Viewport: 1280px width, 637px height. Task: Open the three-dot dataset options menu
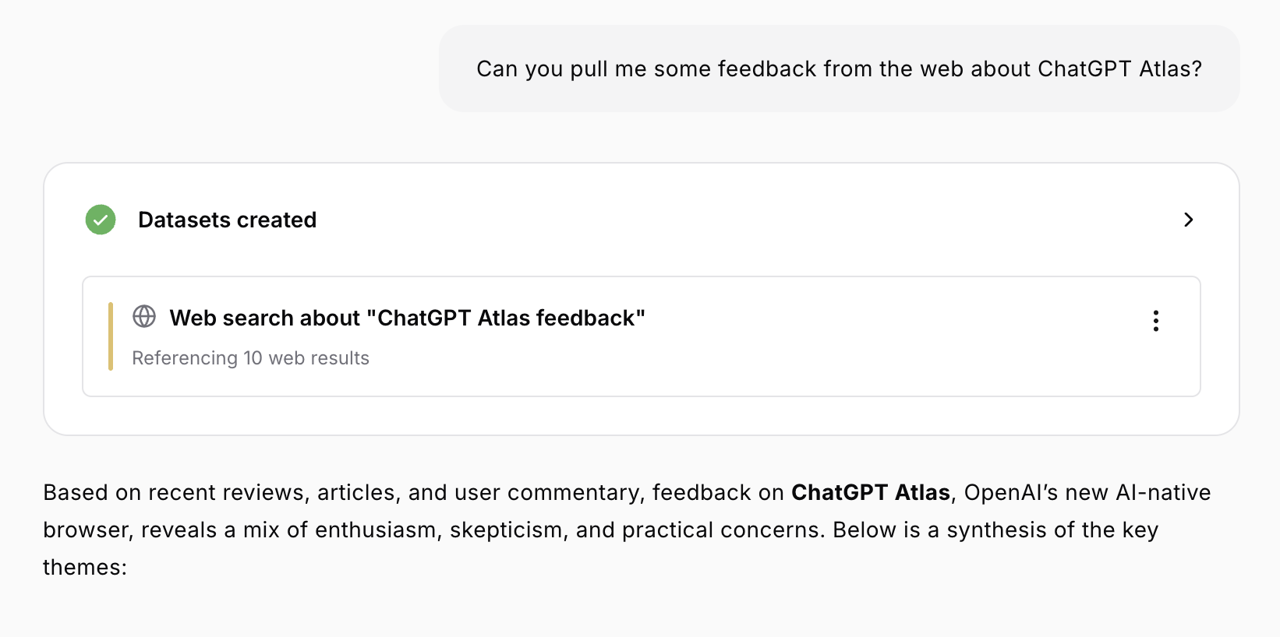coord(1155,321)
